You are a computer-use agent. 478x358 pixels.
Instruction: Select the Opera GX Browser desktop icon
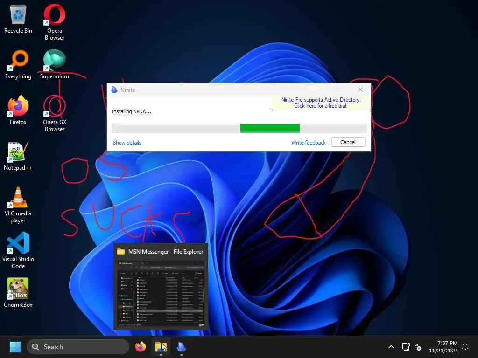[x=55, y=113]
